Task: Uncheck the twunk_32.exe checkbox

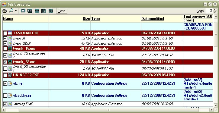Action: (5, 62)
